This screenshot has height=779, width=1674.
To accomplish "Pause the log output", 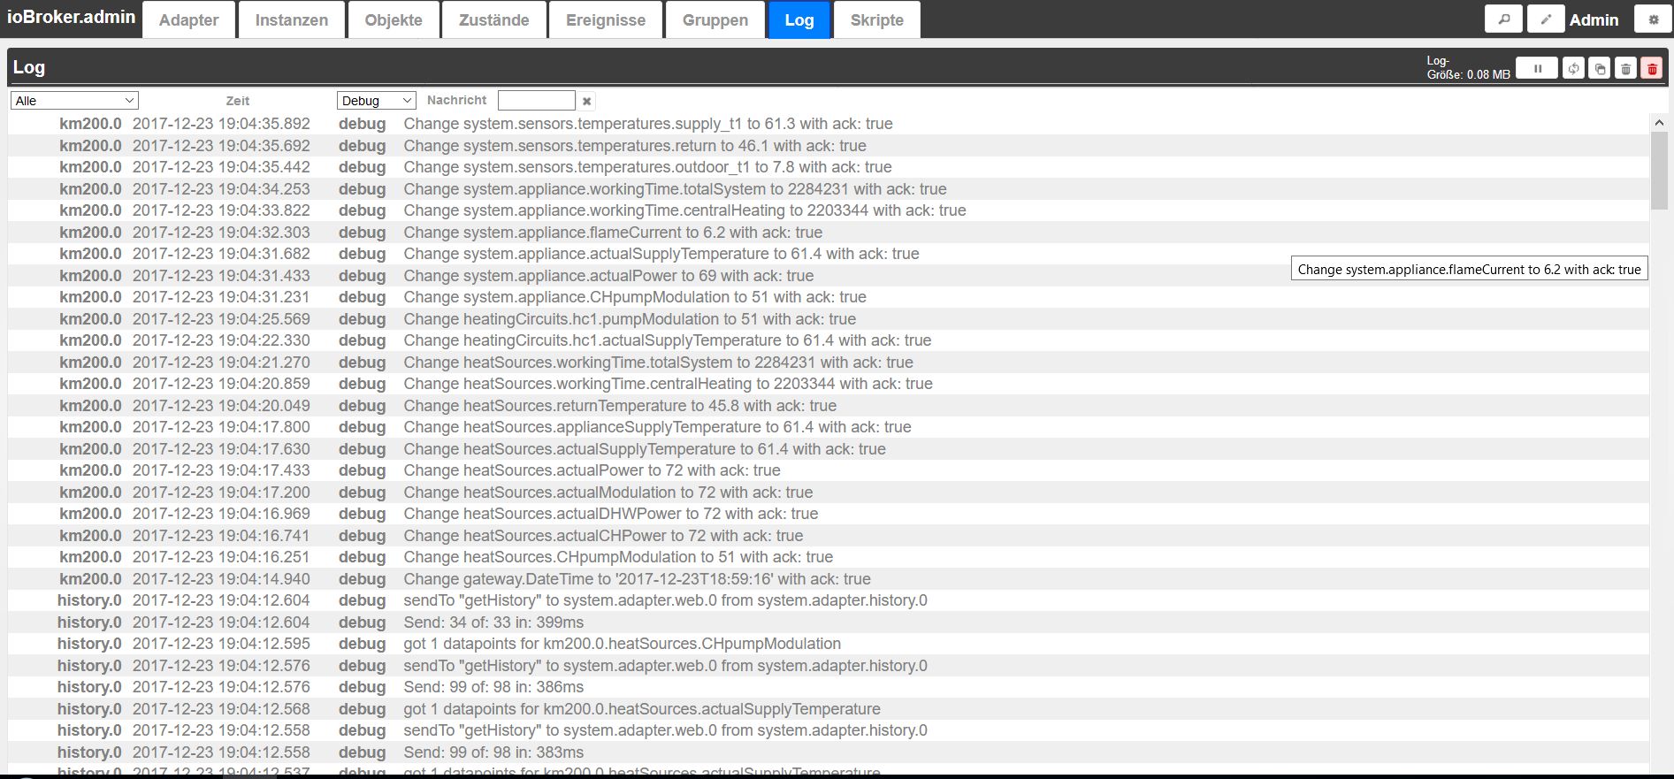I will (x=1537, y=68).
